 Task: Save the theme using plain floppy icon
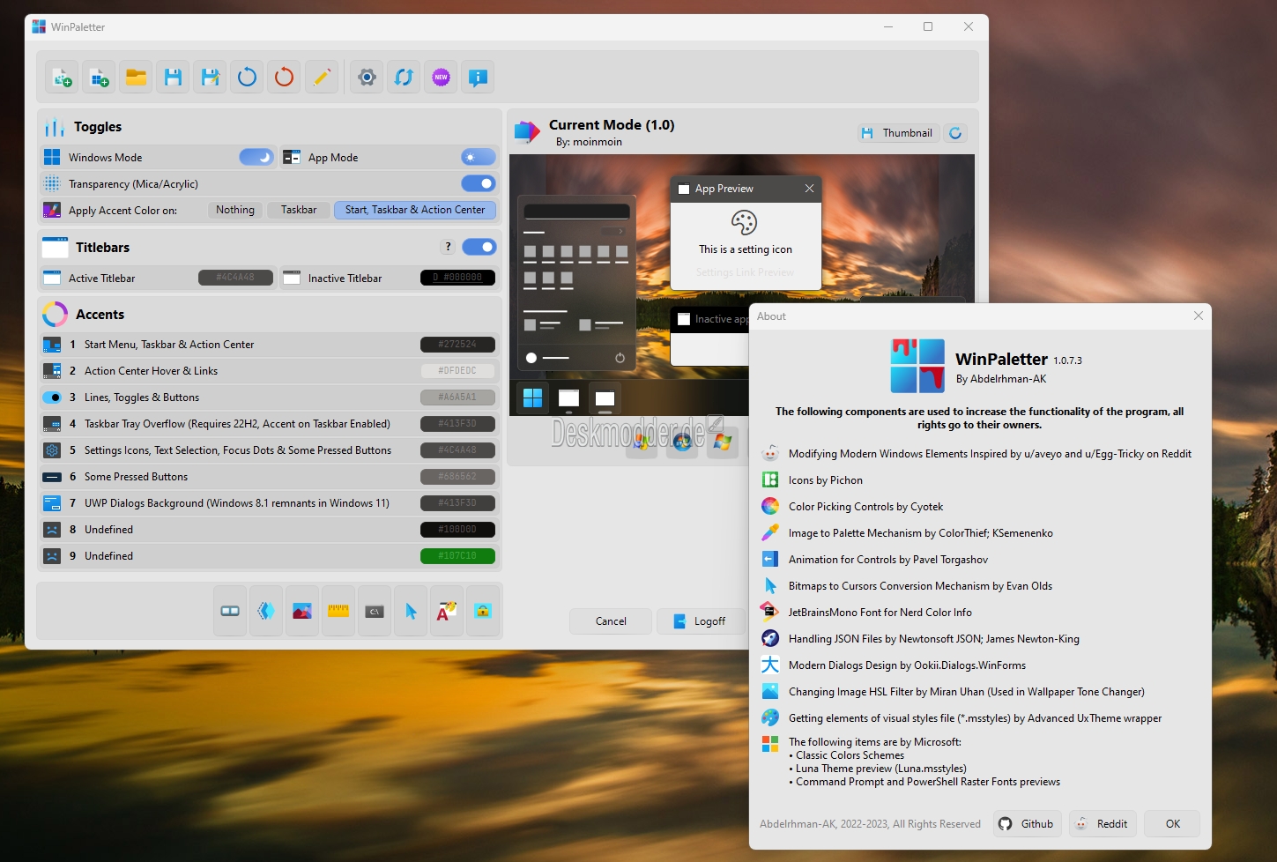174,78
